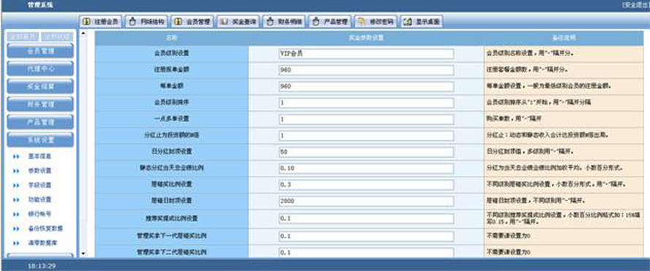Open 网络结构 toolbar shortcut

click(x=146, y=22)
